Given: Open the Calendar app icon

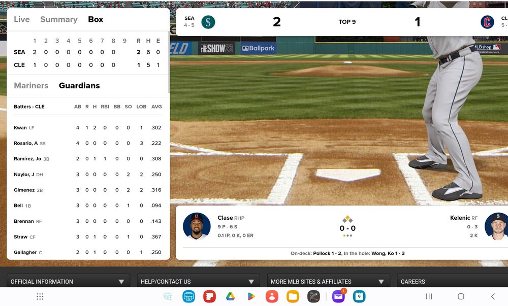Looking at the screenshot, I should click(359, 296).
